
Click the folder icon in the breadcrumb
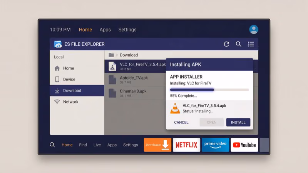point(111,55)
